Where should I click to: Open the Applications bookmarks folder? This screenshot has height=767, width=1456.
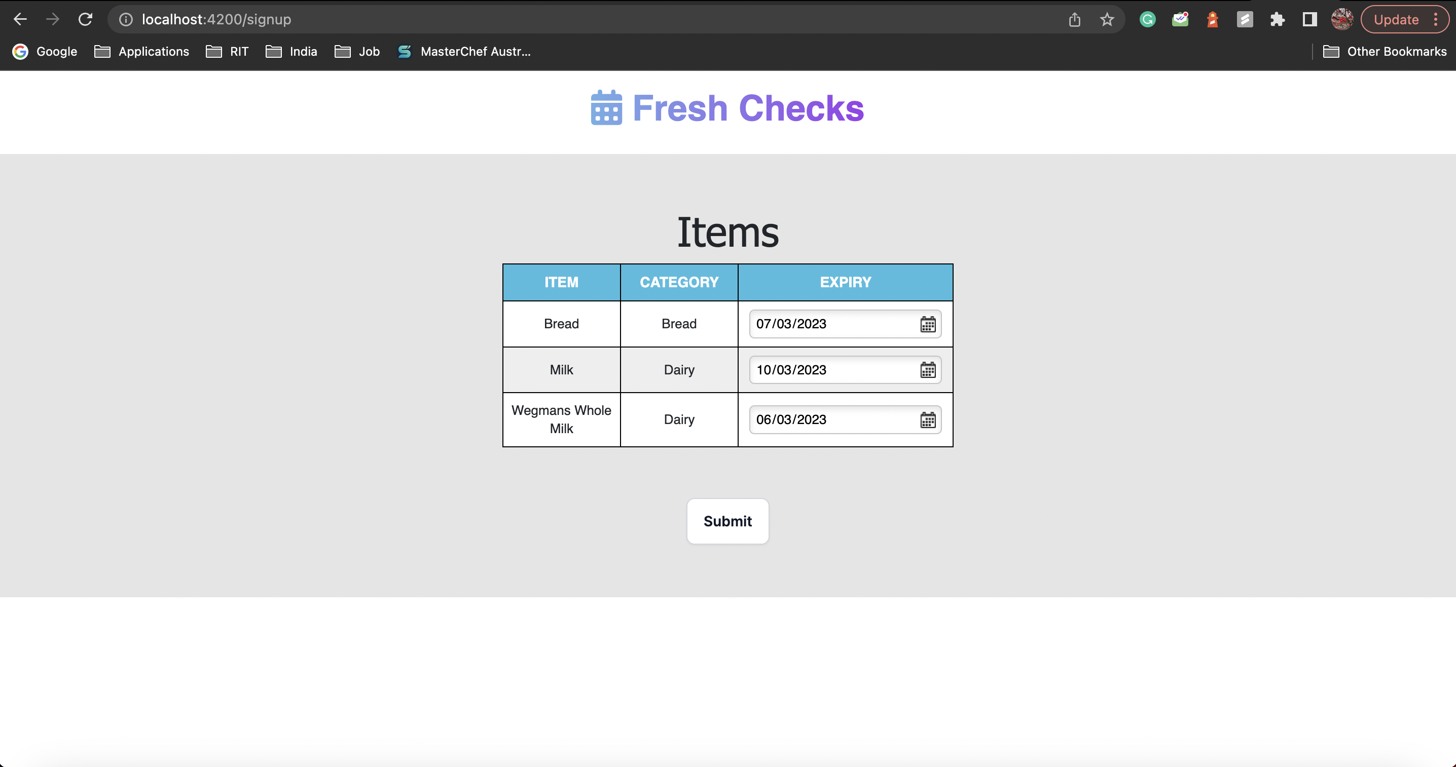coord(142,51)
